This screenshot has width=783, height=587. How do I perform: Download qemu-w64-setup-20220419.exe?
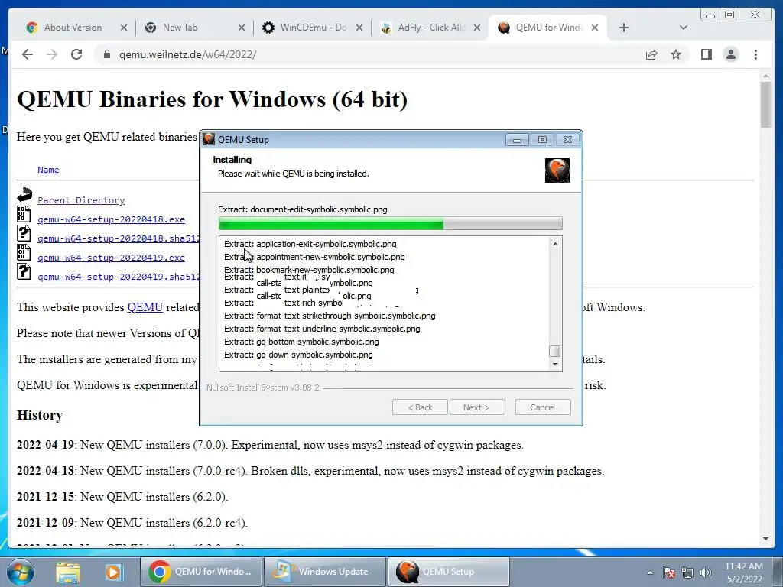click(111, 258)
